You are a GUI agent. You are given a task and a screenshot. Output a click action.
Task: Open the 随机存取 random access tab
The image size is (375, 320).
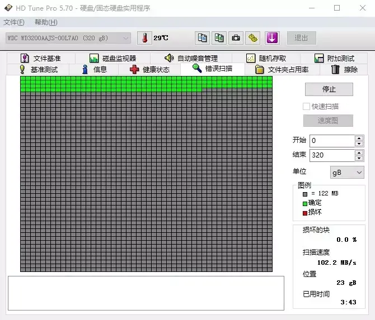coord(266,58)
